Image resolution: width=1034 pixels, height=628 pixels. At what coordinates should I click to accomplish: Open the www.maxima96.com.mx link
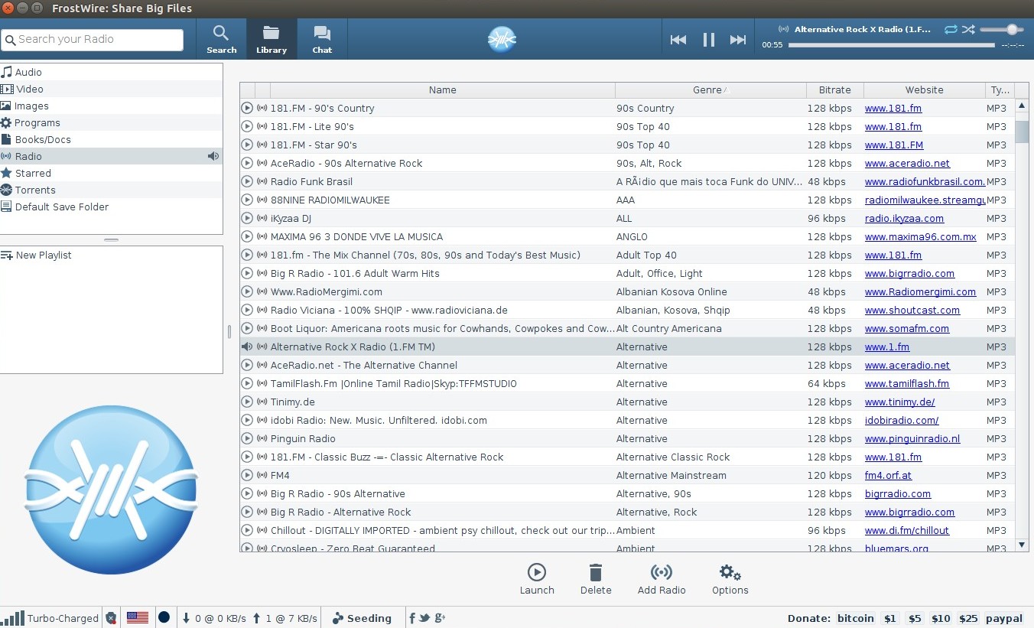pyautogui.click(x=920, y=236)
